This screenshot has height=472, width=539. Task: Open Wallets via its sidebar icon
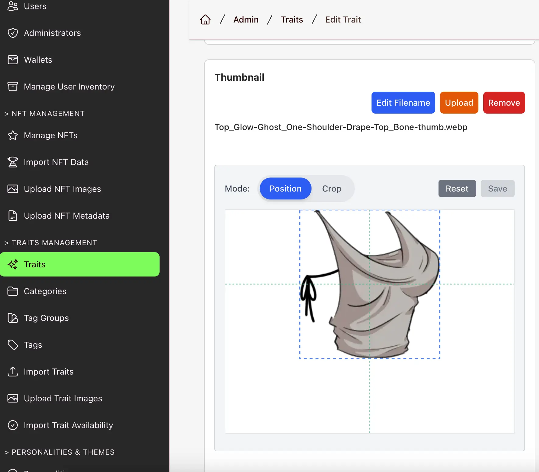(x=13, y=60)
